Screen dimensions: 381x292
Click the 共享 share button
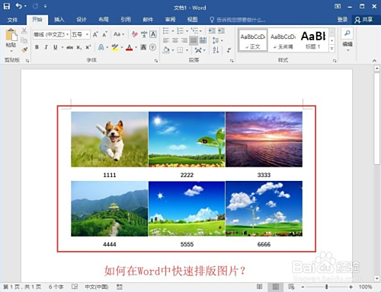pyautogui.click(x=364, y=20)
